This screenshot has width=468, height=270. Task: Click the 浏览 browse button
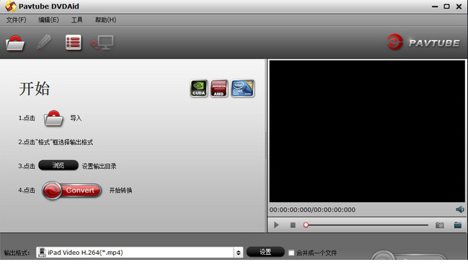click(x=58, y=165)
